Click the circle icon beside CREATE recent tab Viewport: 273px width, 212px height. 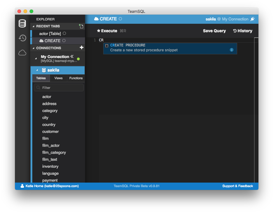pos(64,40)
